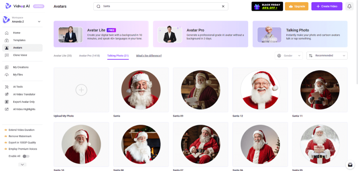This screenshot has height=171, width=358.
Task: Select the Santa 08 avatar thumbnail
Action: (141, 144)
